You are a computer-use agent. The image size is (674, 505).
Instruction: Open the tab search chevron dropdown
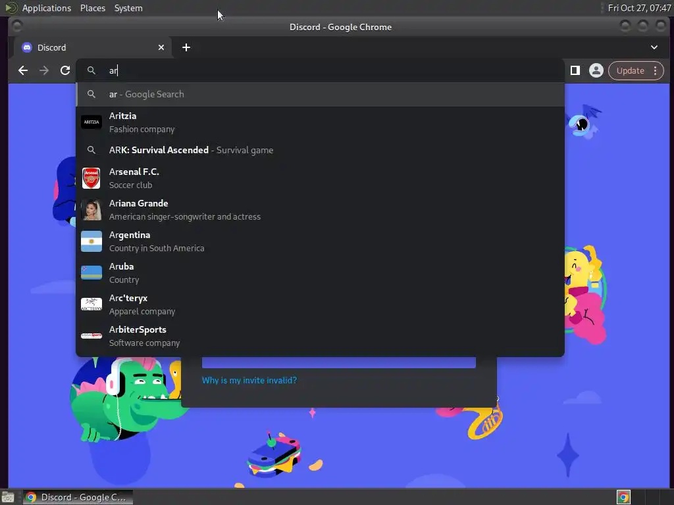pyautogui.click(x=654, y=47)
